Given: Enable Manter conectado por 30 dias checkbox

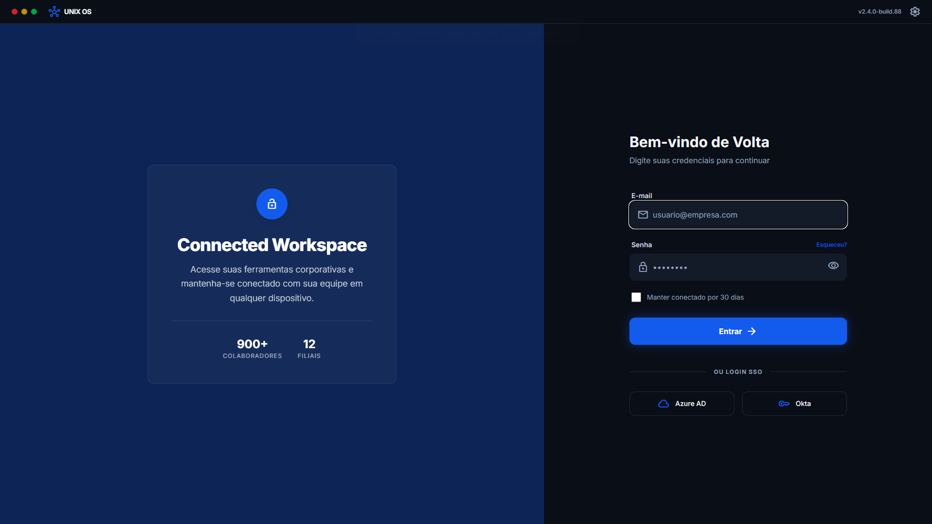Looking at the screenshot, I should click(x=636, y=297).
